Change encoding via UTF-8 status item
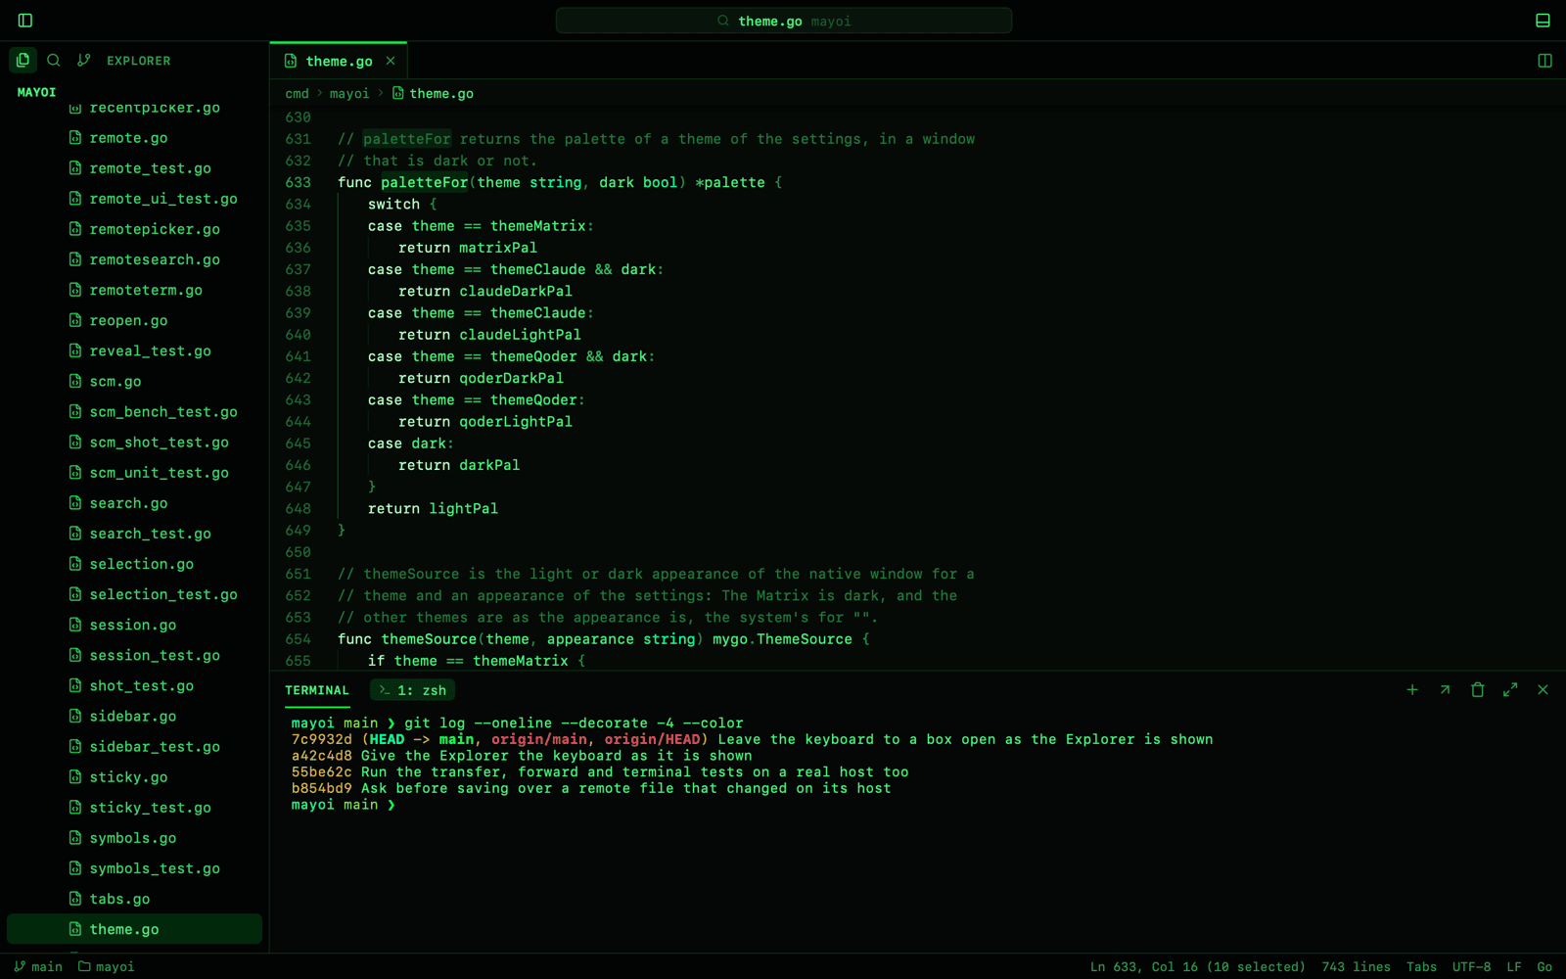 point(1471,966)
